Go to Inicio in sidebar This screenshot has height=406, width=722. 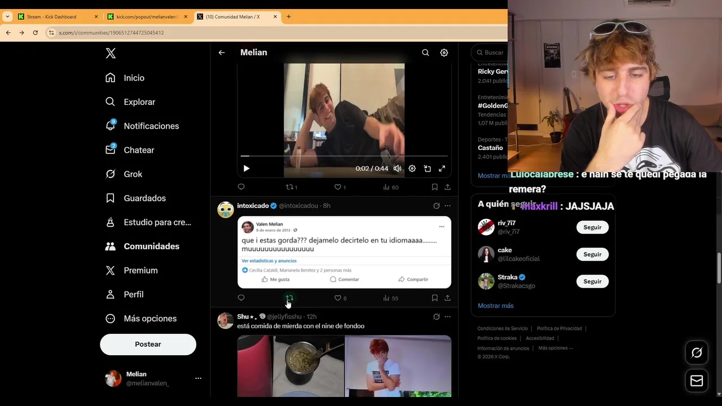pos(125,78)
